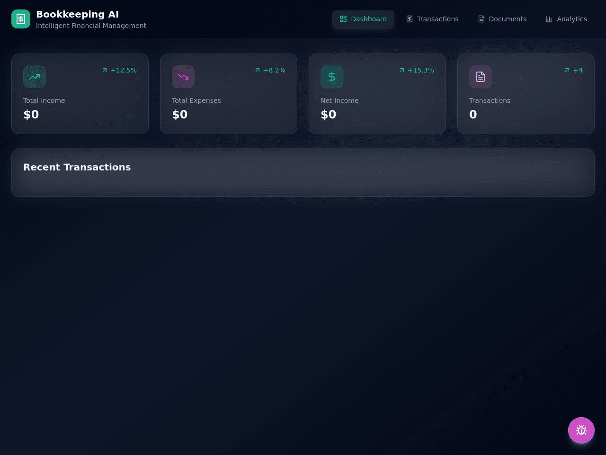Screen dimensions: 606x455
Task: Go to the Documents tab
Action: [x=502, y=19]
